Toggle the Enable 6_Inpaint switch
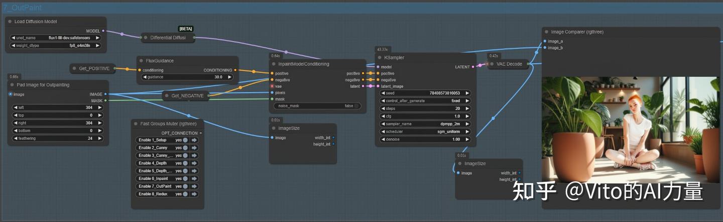This screenshot has height=222, width=723. 185,179
